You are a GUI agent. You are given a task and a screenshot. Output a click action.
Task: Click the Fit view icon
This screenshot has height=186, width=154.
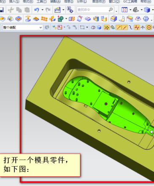[x=124, y=10]
